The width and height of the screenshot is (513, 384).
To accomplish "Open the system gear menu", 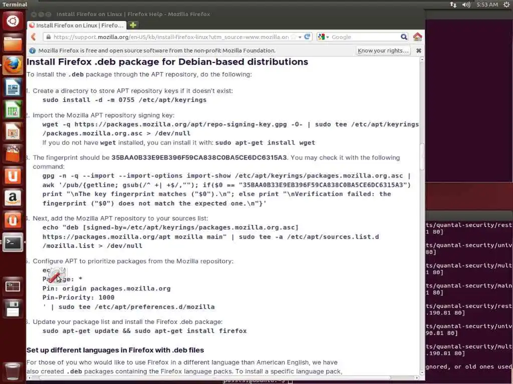I will [x=506, y=4].
